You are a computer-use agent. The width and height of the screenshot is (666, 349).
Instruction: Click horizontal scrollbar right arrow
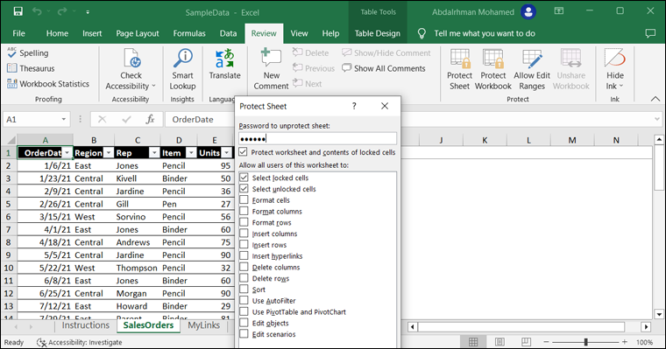coord(646,327)
